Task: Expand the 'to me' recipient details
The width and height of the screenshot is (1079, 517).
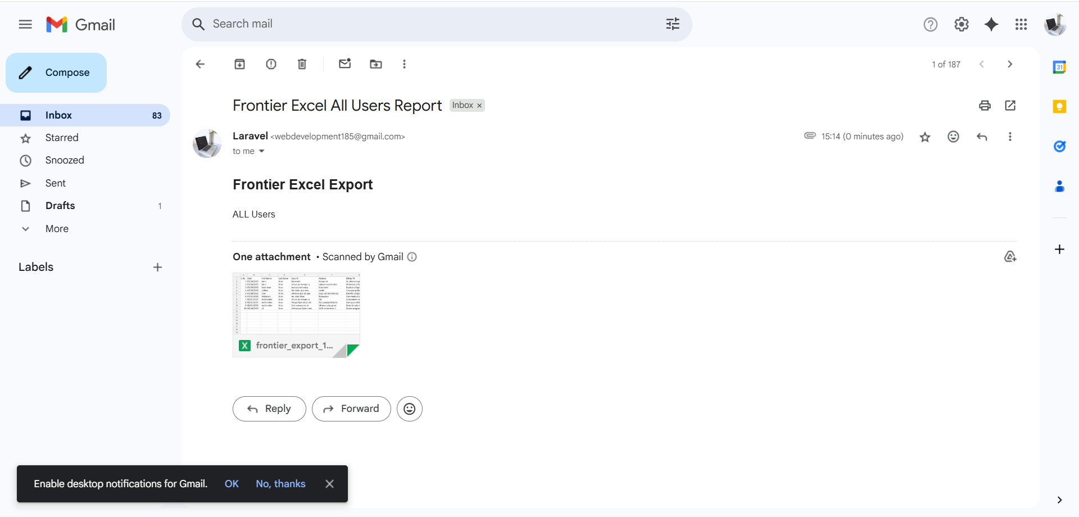Action: coord(261,151)
